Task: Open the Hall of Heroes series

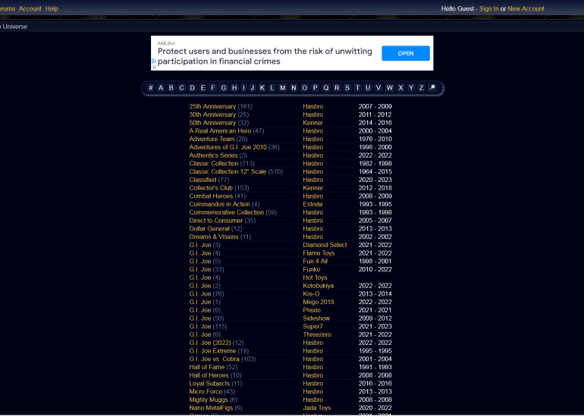Action: (209, 375)
